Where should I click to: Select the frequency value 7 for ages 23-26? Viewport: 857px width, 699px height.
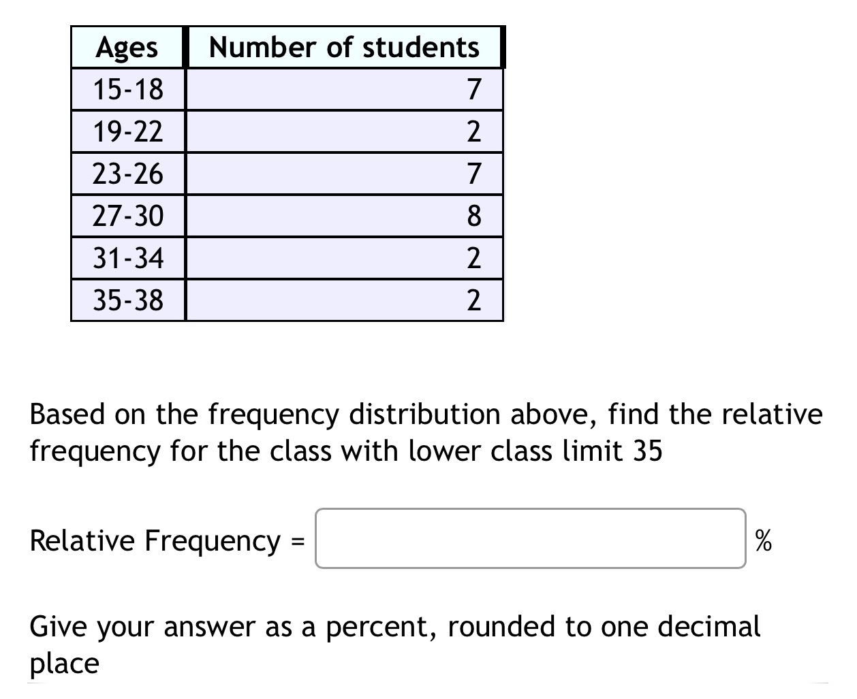(x=473, y=174)
